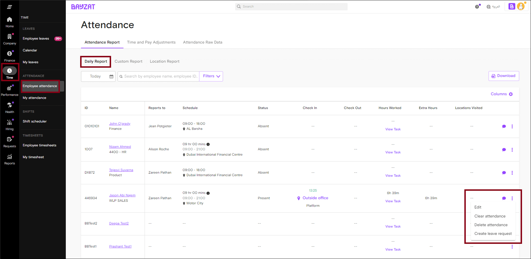Screen dimensions: 531x259
Task: Expand the Filters dropdown
Action: [x=211, y=76]
